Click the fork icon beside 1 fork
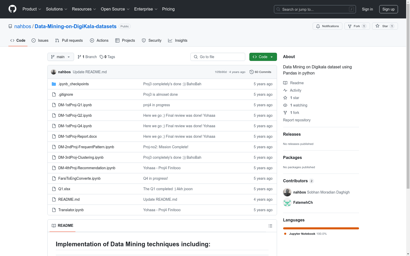The width and height of the screenshot is (410, 256). click(285, 113)
